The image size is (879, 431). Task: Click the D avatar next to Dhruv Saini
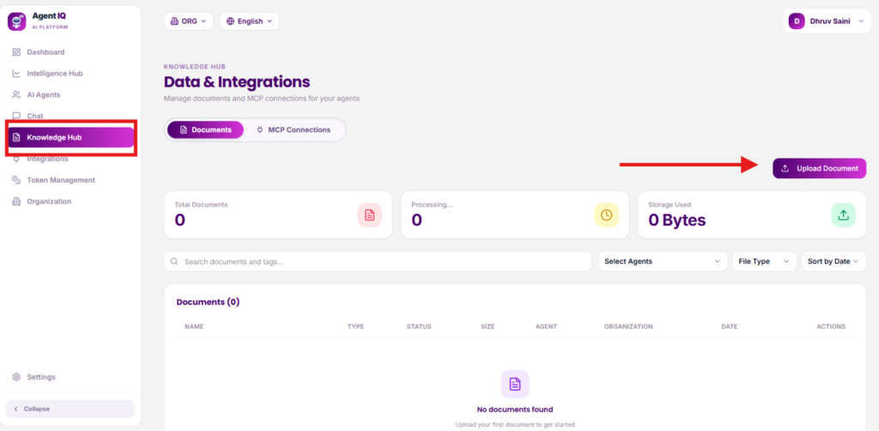click(x=797, y=21)
